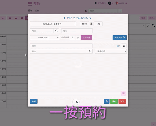This screenshot has width=156, height=126.
Task: Search by phone number magnifier
Action: click(56, 31)
